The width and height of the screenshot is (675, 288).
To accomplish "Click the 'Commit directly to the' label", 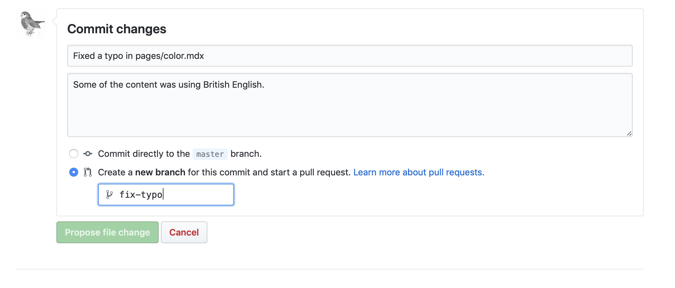I will point(144,154).
